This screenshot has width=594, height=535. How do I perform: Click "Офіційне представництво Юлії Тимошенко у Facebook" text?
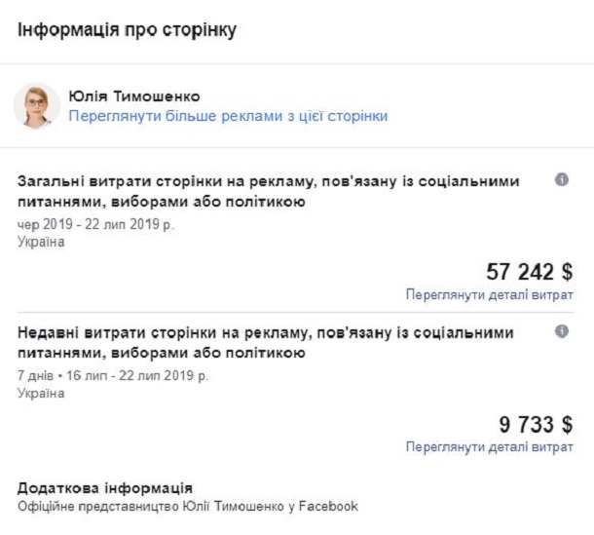pos(188,506)
